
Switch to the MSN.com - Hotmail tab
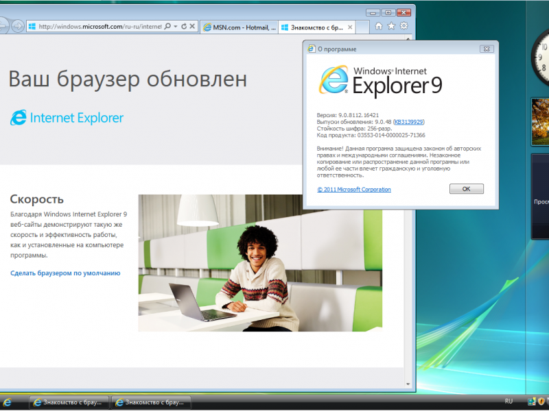pyautogui.click(x=240, y=27)
